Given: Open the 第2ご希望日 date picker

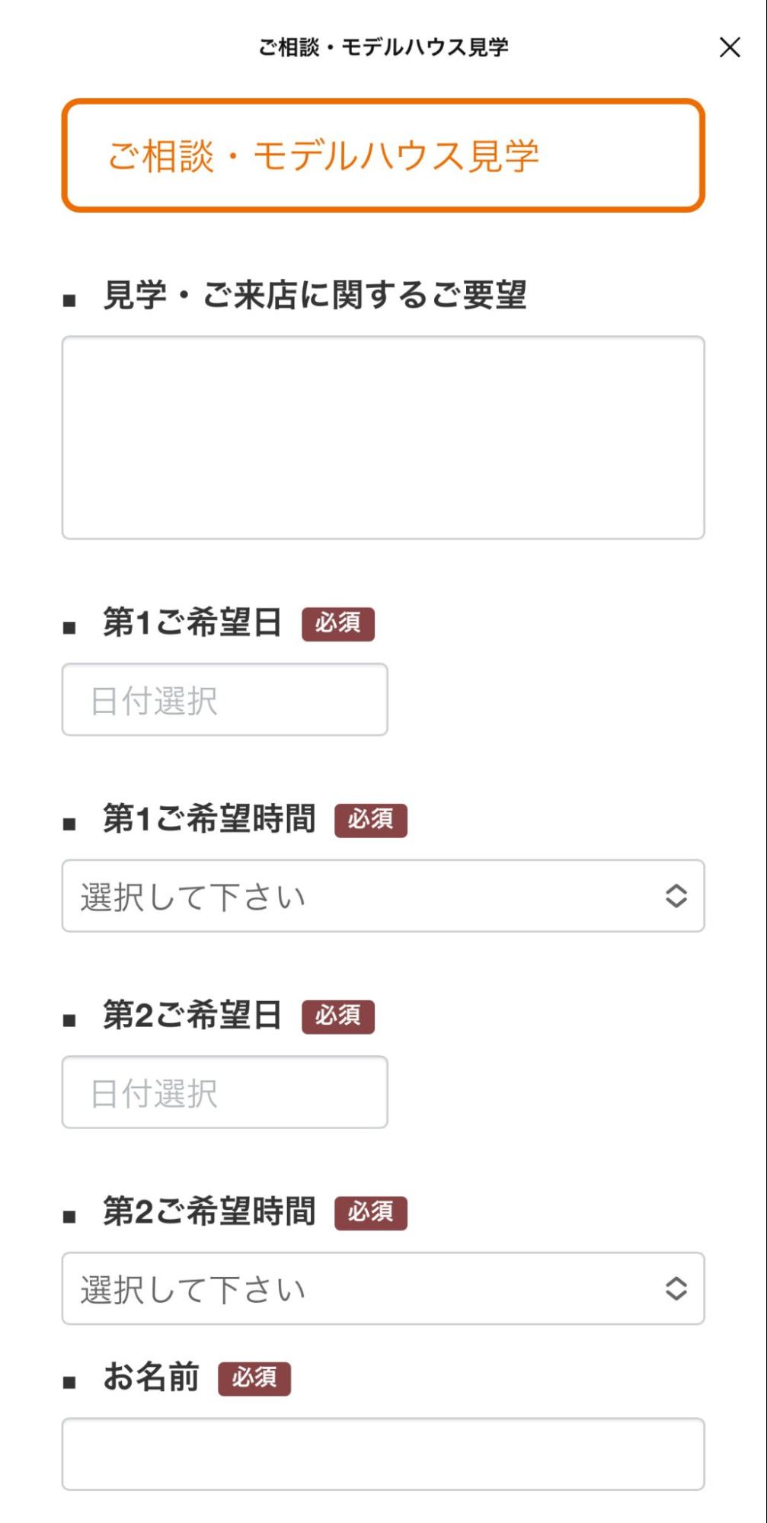Looking at the screenshot, I should click(225, 1091).
